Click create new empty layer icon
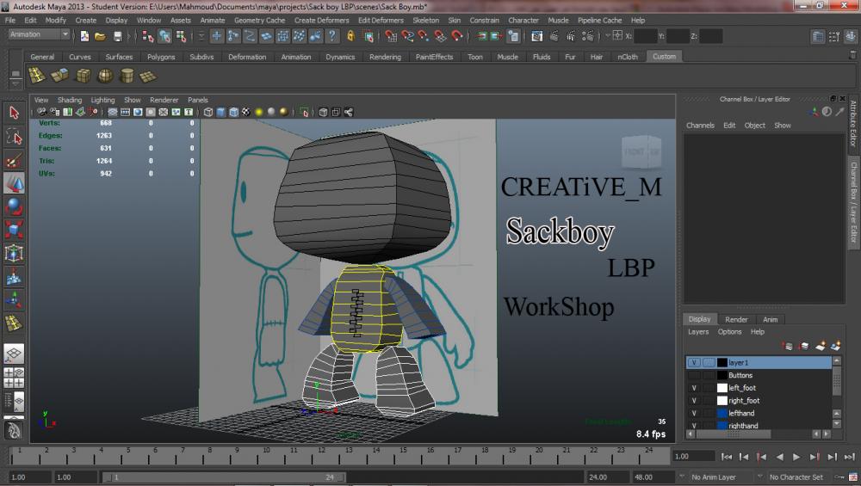Screen dimensions: 861x486 point(821,346)
